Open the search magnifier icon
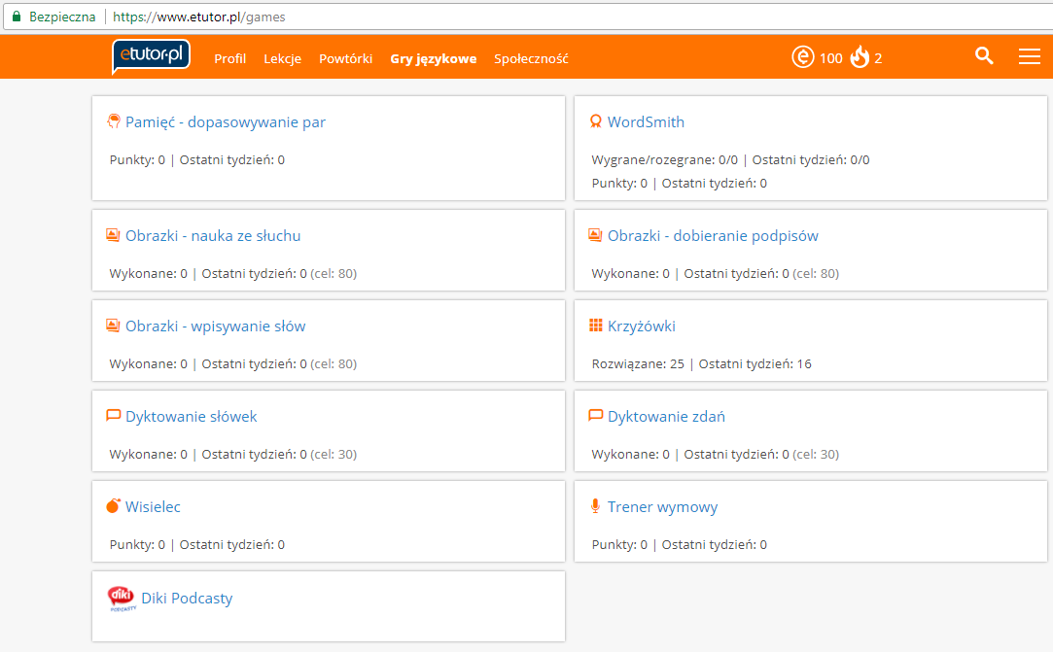The width and height of the screenshot is (1053, 652). 984,56
